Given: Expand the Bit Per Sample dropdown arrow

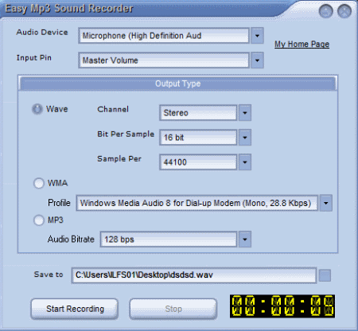Looking at the screenshot, I should (245, 138).
